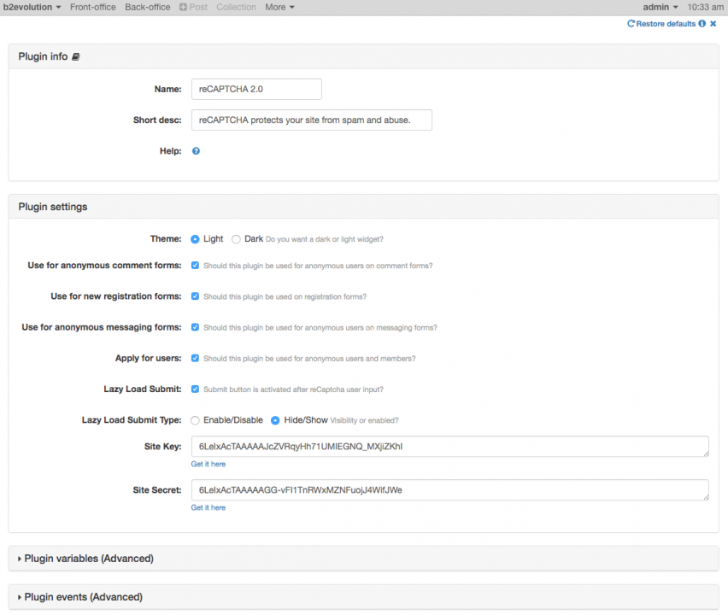Toggle the Lazy Load Submit checkbox
Viewport: 728px width, 615px height.
pyautogui.click(x=195, y=389)
